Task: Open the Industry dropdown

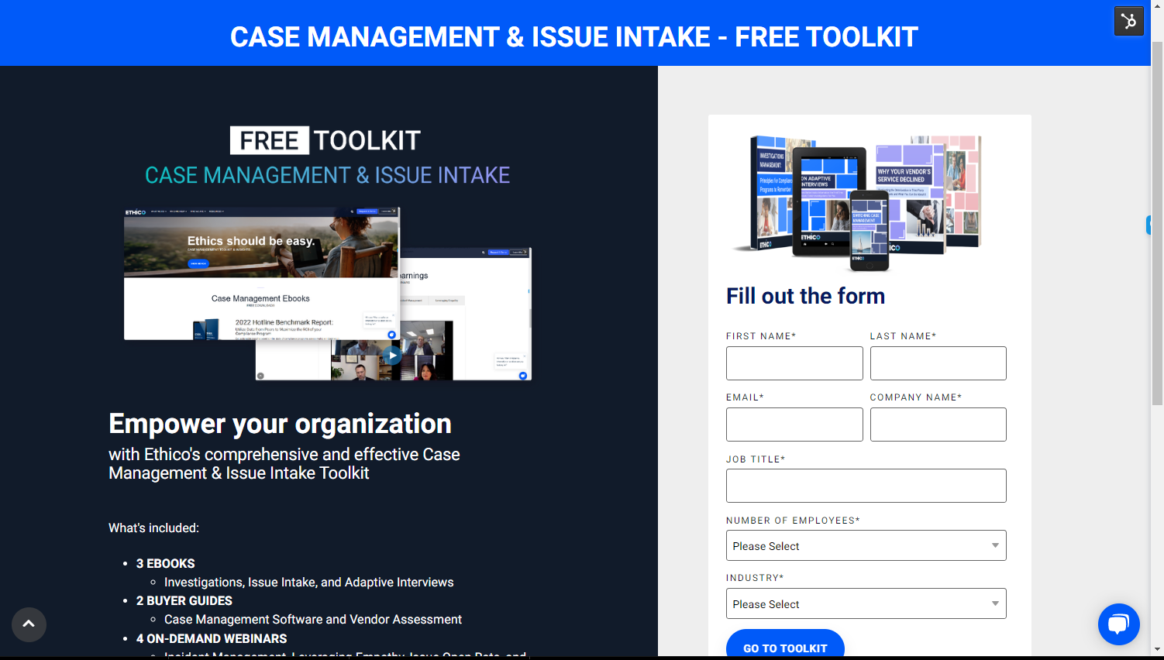Action: pyautogui.click(x=866, y=603)
